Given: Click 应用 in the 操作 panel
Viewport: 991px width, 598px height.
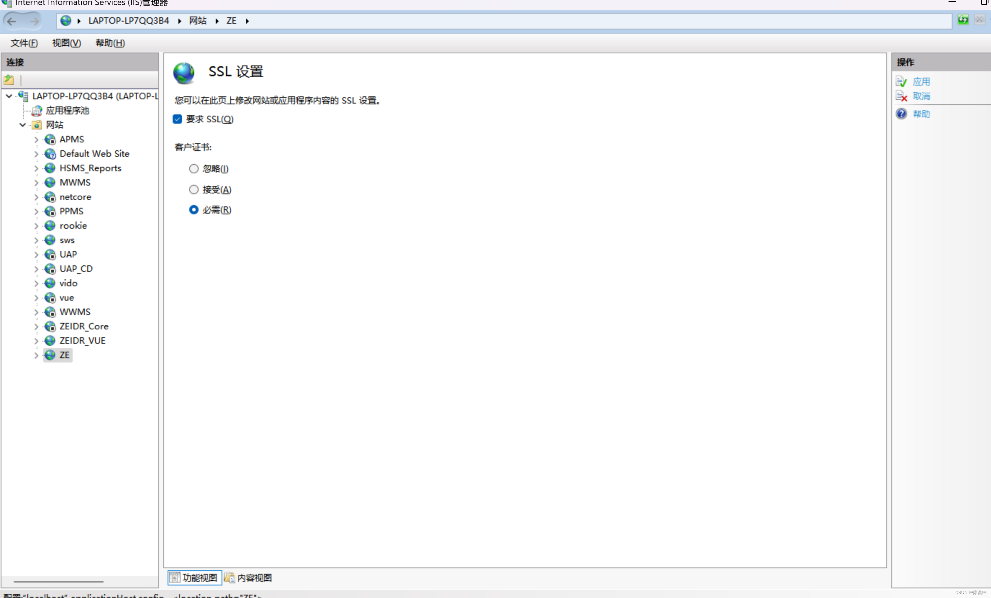Looking at the screenshot, I should click(x=922, y=81).
